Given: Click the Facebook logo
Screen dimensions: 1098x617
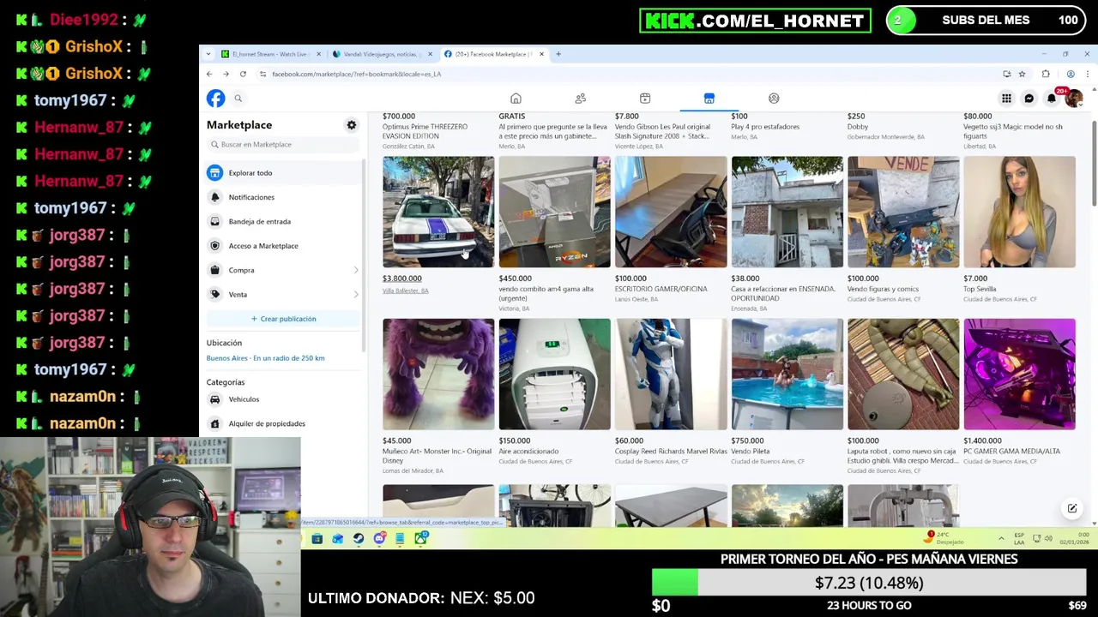Looking at the screenshot, I should [215, 99].
